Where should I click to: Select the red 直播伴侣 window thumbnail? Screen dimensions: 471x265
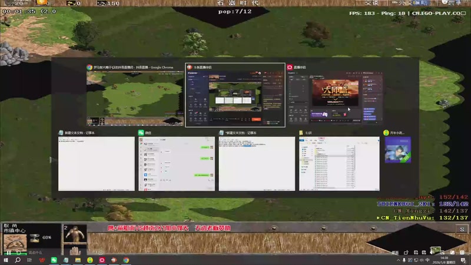(335, 98)
